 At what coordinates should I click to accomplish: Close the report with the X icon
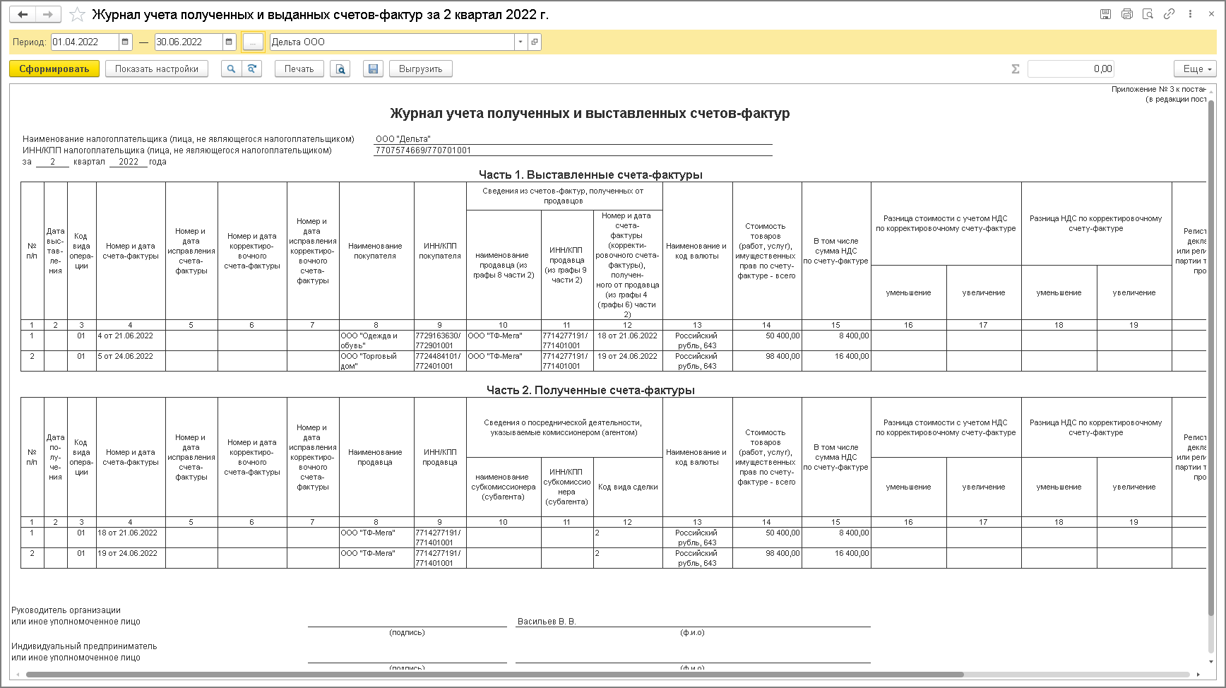(x=1212, y=14)
